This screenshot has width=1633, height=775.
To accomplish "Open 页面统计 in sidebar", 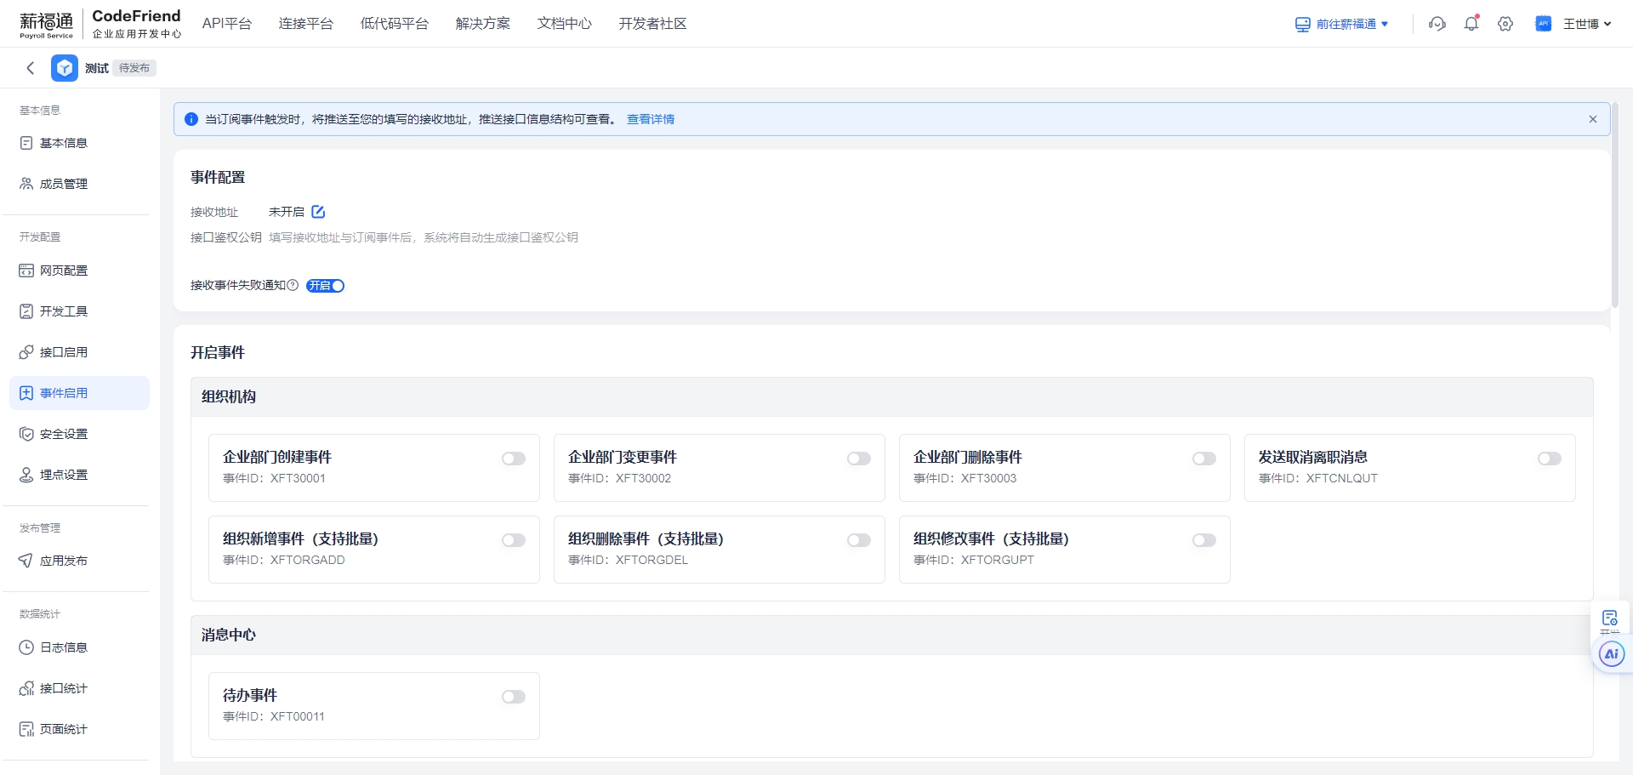I will (x=79, y=729).
